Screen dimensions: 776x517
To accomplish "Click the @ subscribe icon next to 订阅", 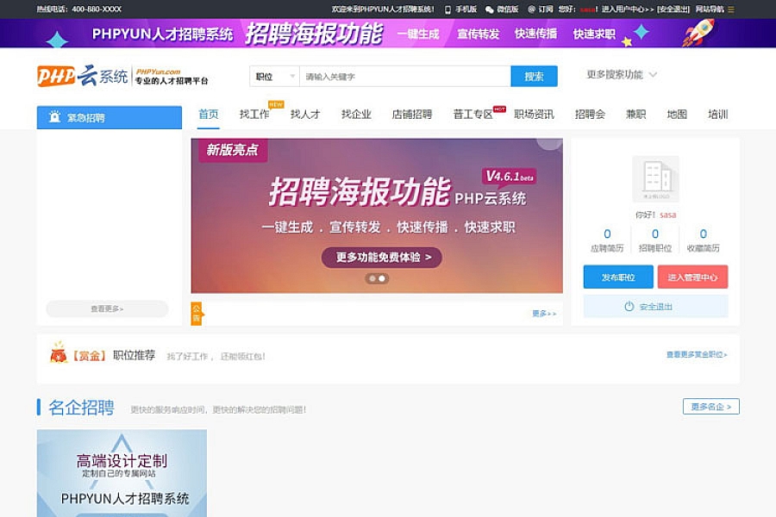I will (531, 9).
